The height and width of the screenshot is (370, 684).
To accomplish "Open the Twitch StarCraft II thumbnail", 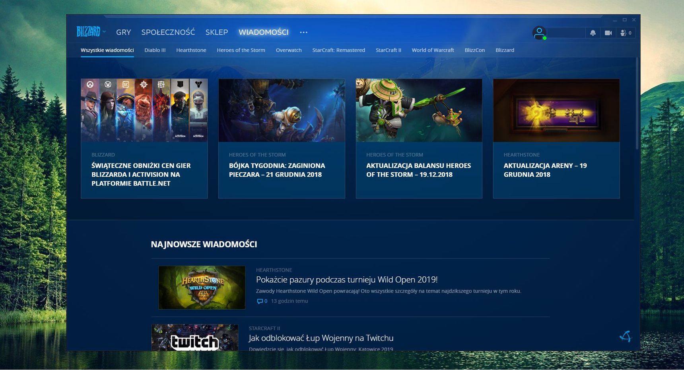I will pos(194,337).
